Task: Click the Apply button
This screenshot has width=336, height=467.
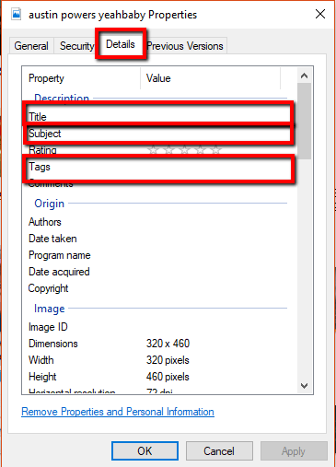Action: 294,451
